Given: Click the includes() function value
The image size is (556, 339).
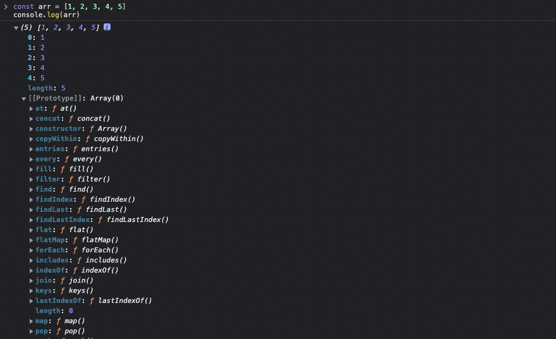Looking at the screenshot, I should click(102, 260).
